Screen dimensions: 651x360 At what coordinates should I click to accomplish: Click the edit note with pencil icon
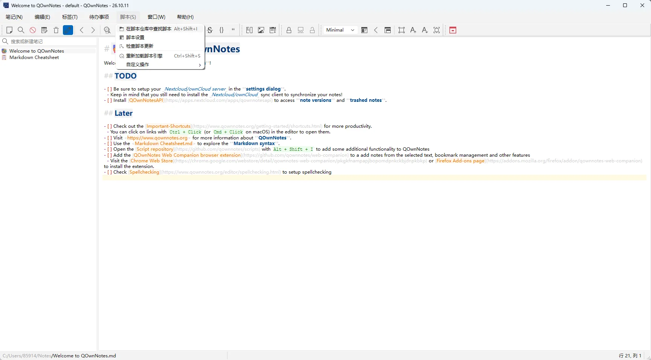point(44,30)
